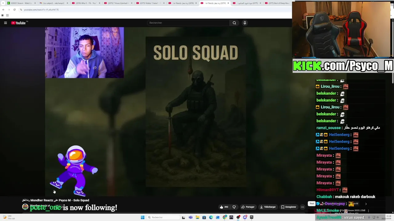Select the Tout filter chip
This screenshot has width=394, height=221.
pyautogui.click(x=312, y=204)
